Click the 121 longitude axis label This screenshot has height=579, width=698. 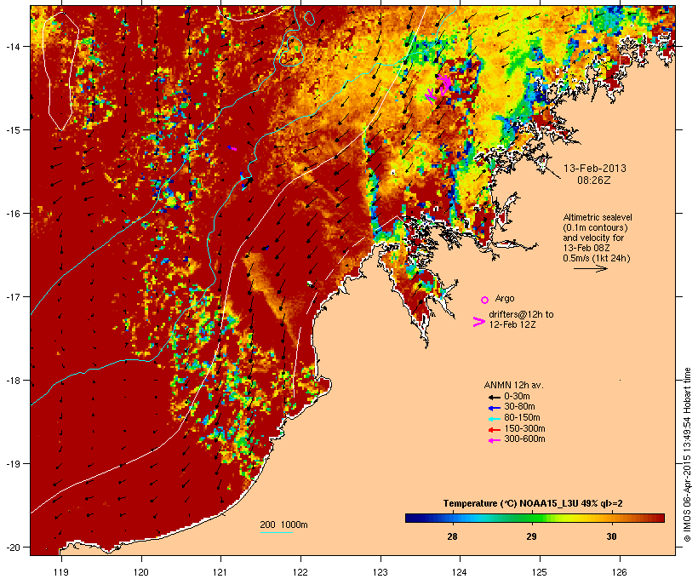tap(220, 572)
